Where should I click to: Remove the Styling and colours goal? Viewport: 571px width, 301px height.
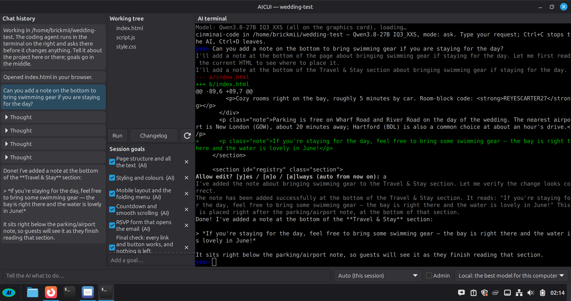coord(187,178)
